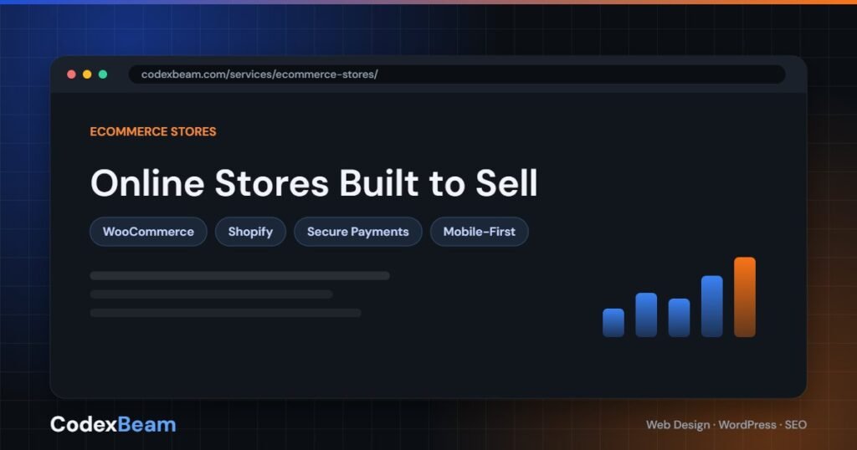Select the Shopify pill tag
This screenshot has width=857, height=450.
(x=250, y=232)
